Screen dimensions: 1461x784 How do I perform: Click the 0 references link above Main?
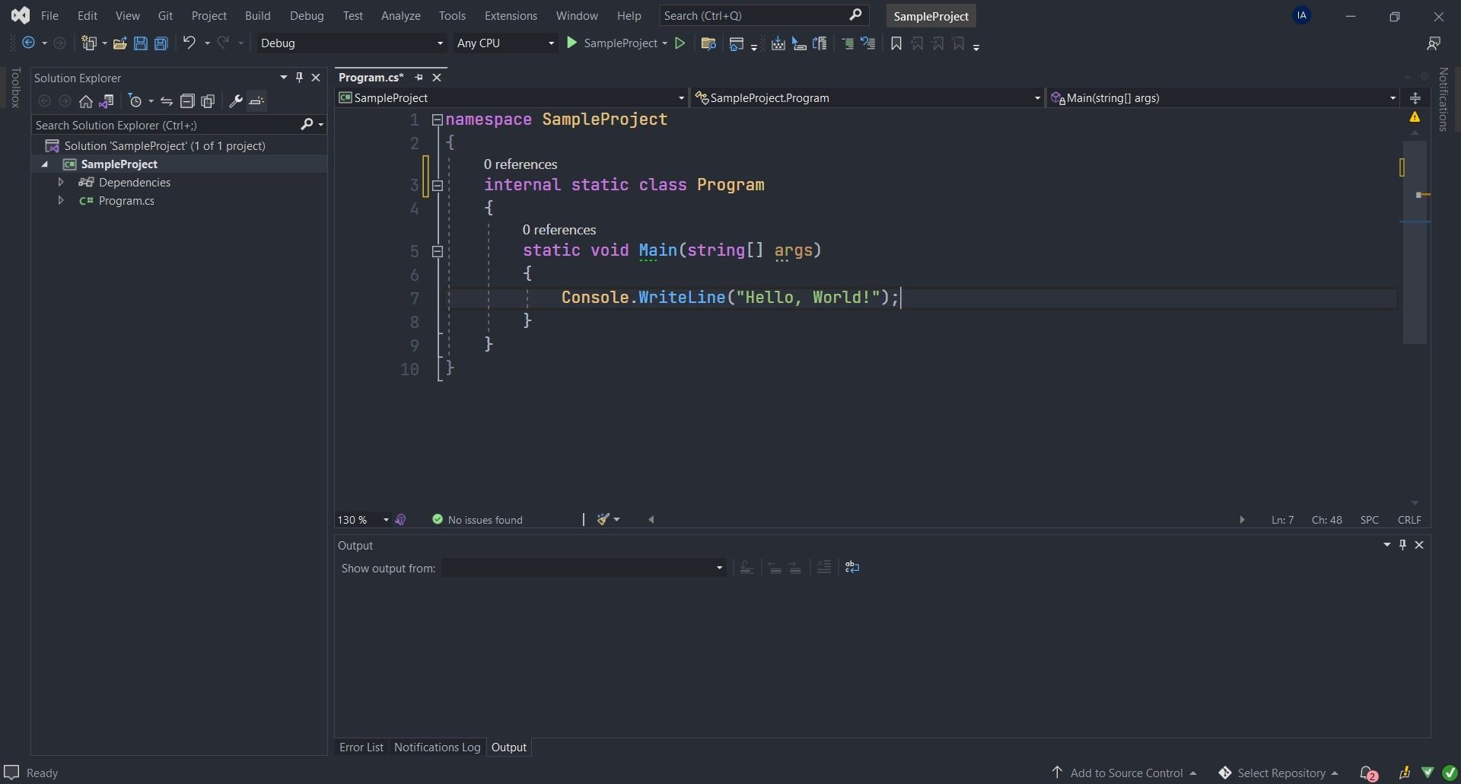click(x=559, y=229)
